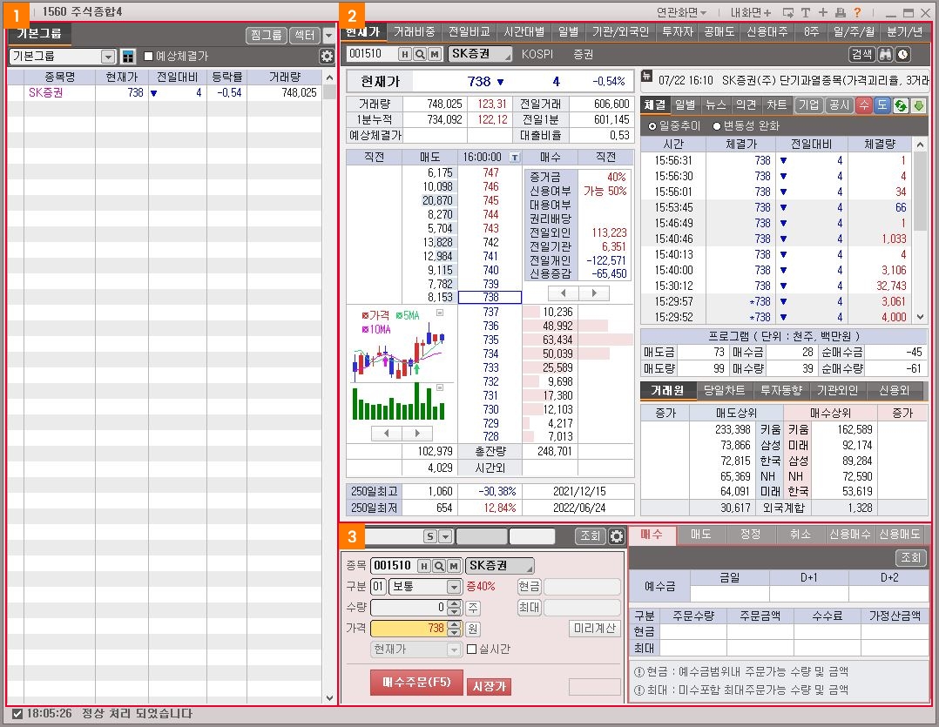Open the 뉴스 news tab
The height and width of the screenshot is (727, 939).
click(x=715, y=105)
